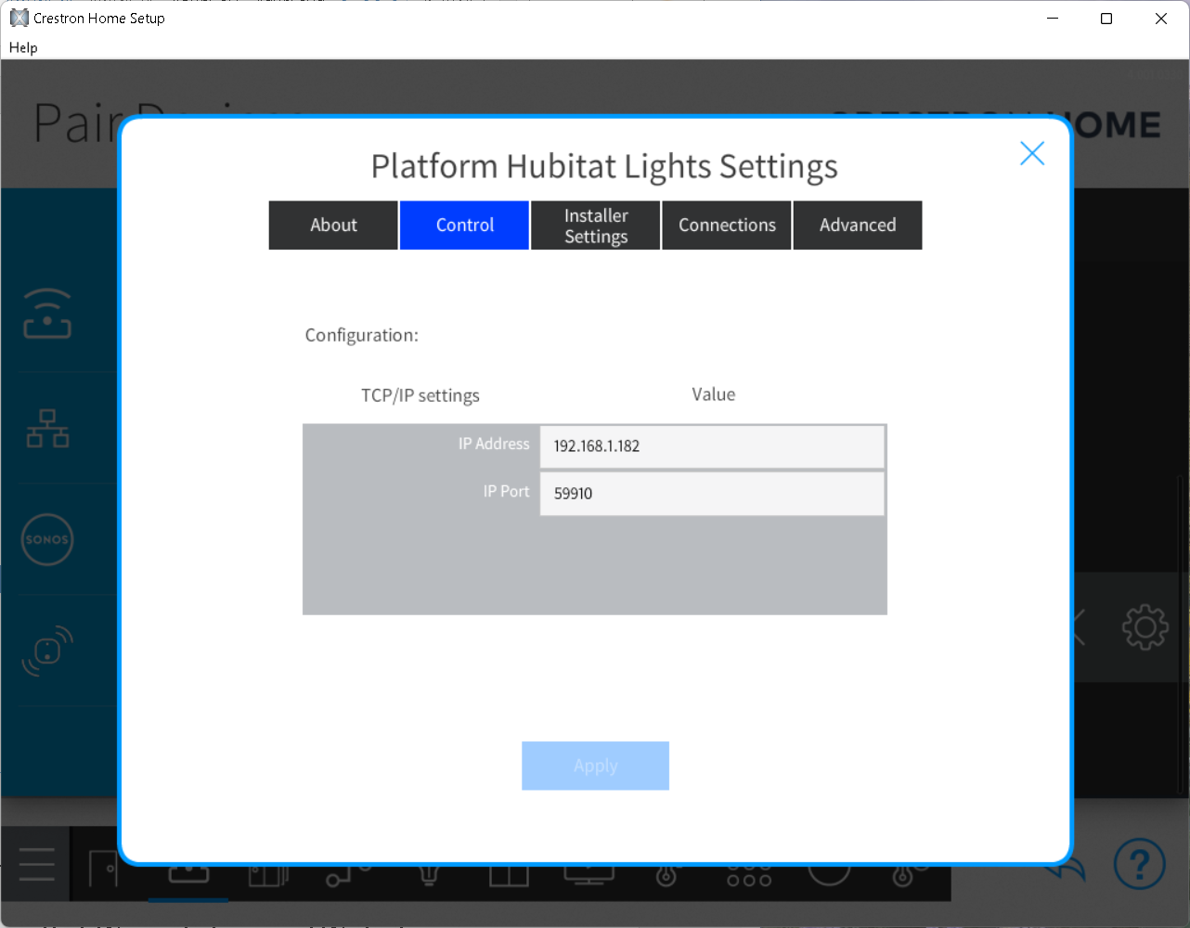Click the help question mark icon
Viewport: 1190px width, 928px height.
click(x=1139, y=864)
